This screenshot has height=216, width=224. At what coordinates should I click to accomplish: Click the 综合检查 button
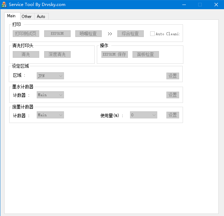(x=130, y=33)
